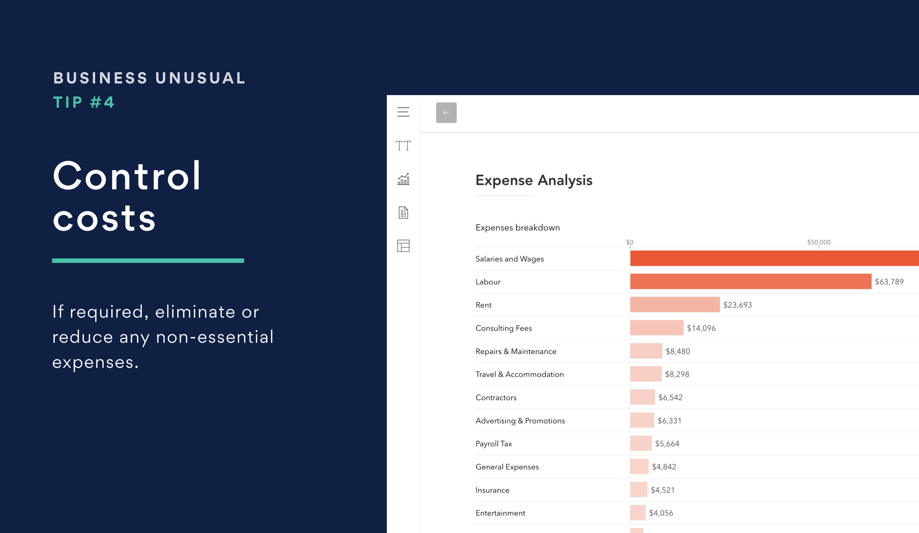The image size is (919, 533).
Task: Click the Expense Analysis heading
Action: [x=534, y=180]
